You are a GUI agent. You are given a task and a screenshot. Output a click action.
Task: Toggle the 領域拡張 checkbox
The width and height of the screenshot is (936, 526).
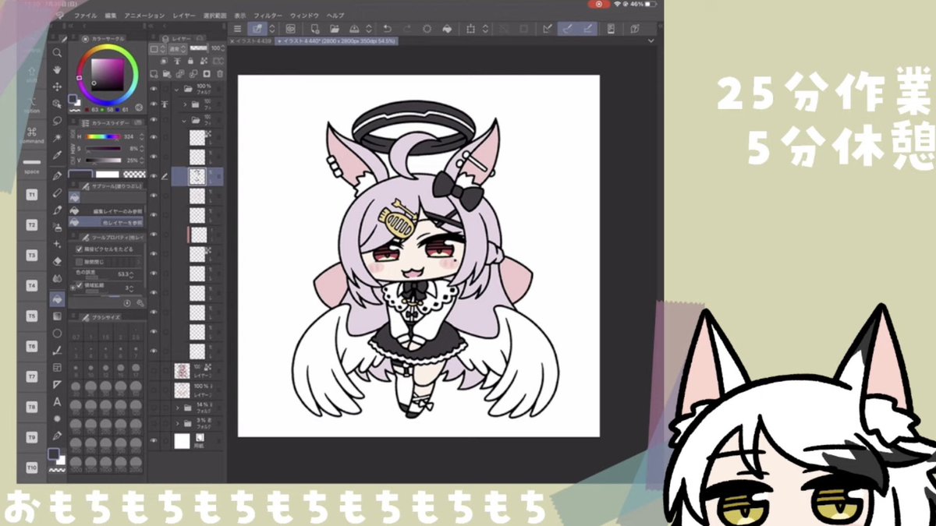pos(80,287)
